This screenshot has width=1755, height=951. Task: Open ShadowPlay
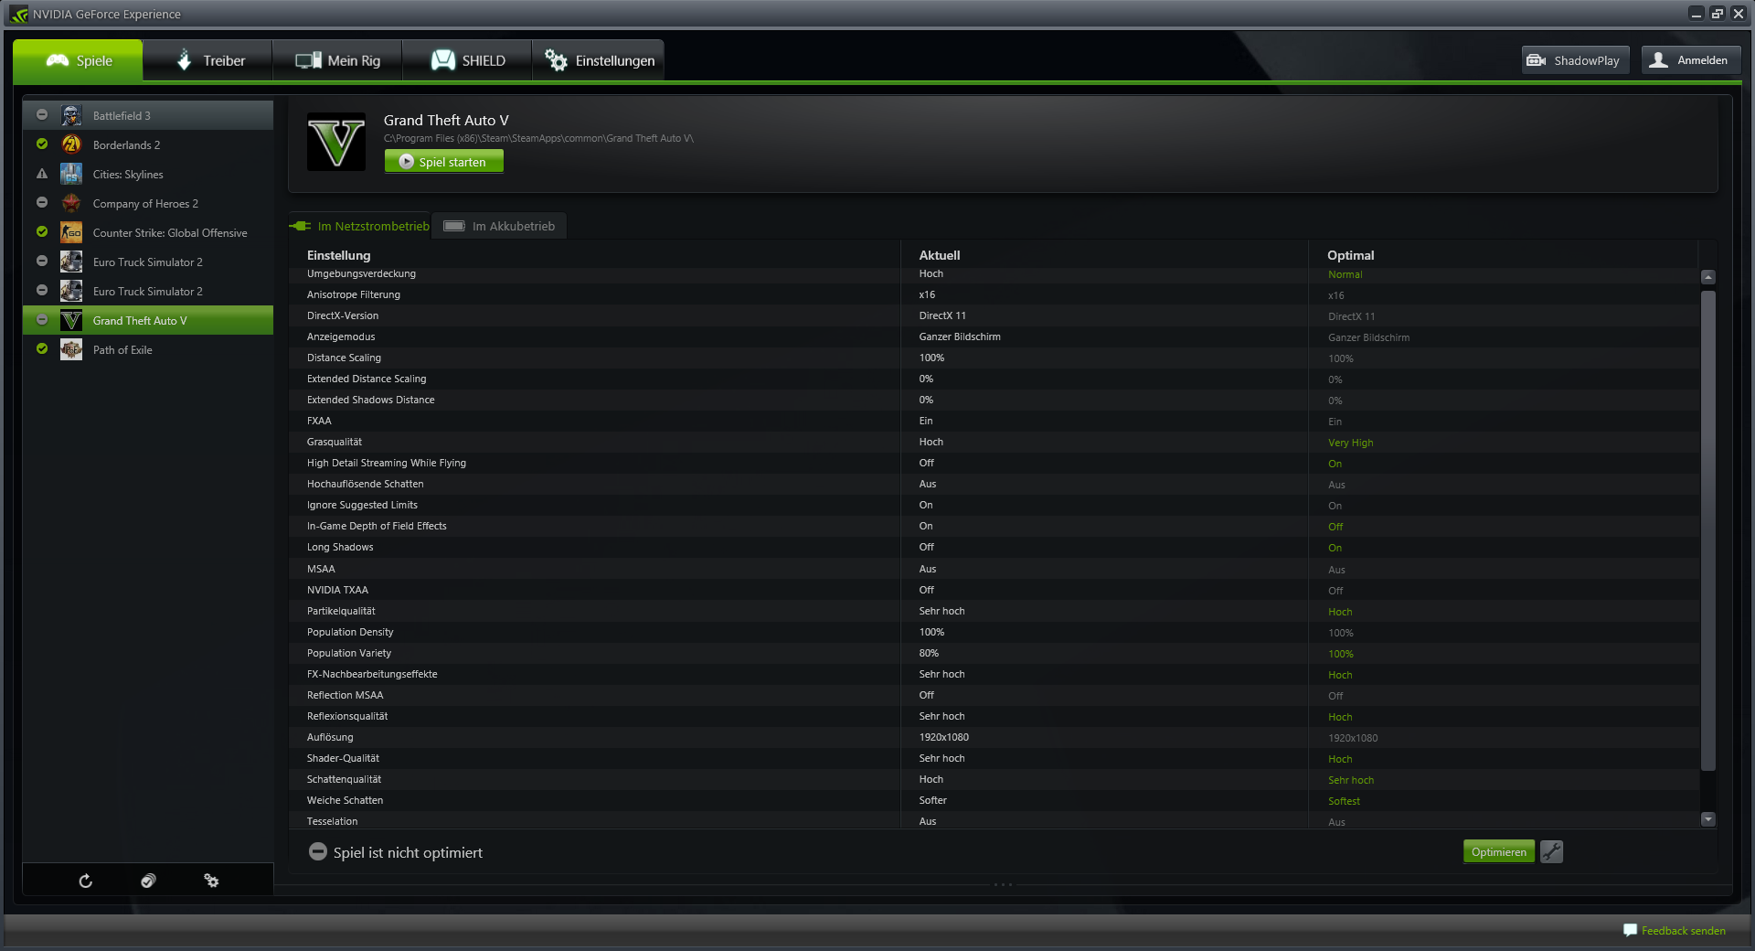[x=1576, y=60]
